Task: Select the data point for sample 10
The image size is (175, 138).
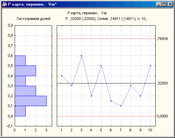Action: click(150, 66)
